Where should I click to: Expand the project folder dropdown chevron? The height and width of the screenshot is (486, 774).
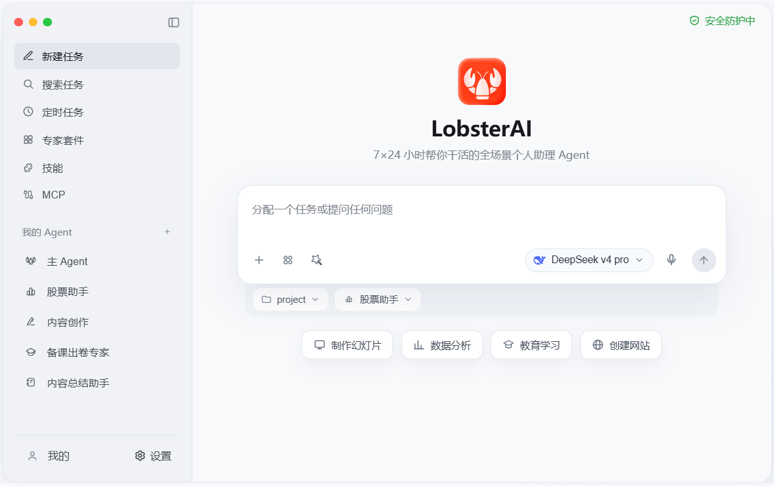[x=315, y=300]
